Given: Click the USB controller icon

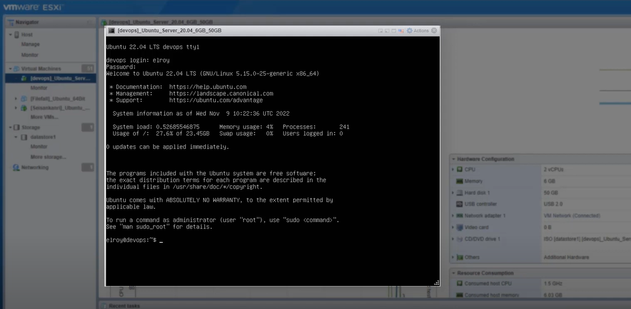Looking at the screenshot, I should point(460,204).
